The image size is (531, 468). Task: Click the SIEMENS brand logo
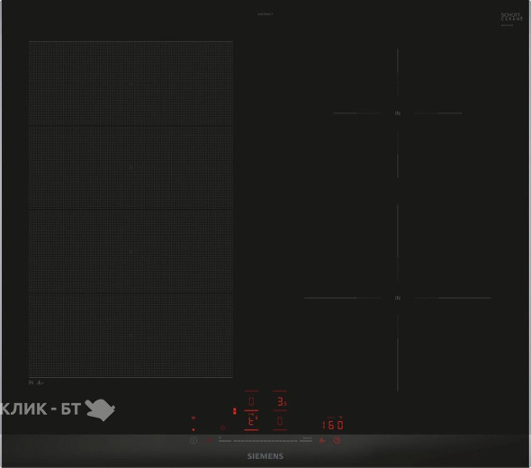point(265,456)
